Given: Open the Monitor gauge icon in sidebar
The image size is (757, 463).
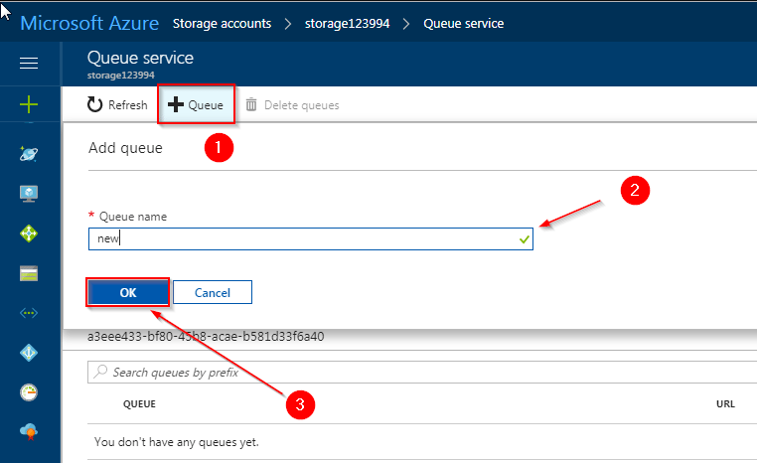Looking at the screenshot, I should coord(29,392).
